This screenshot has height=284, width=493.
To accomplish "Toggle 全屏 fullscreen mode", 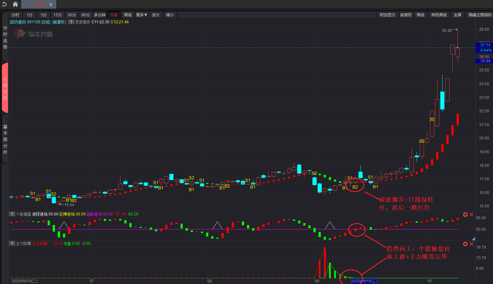I will tap(458, 15).
